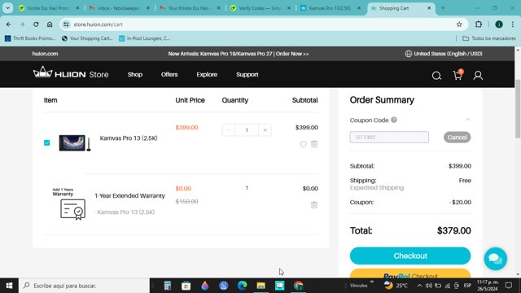Open the live chat bubble
The width and height of the screenshot is (521, 293).
click(495, 259)
